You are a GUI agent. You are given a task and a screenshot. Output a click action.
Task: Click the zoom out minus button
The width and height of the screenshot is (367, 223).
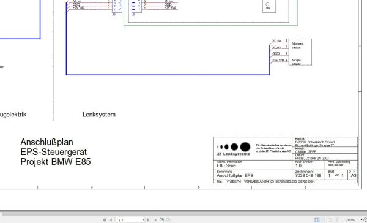click(365, 220)
